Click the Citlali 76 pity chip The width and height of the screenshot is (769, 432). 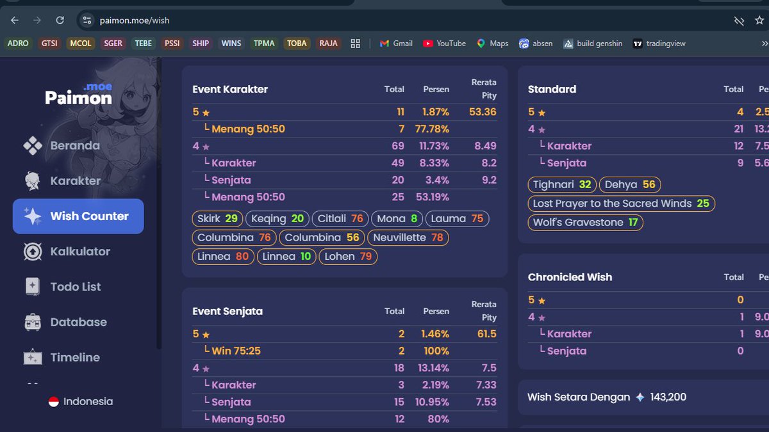tap(340, 218)
